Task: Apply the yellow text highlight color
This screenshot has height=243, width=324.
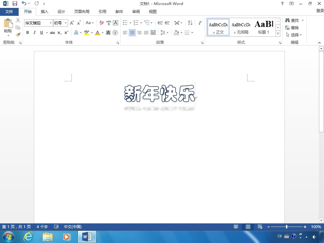Action: (87, 33)
